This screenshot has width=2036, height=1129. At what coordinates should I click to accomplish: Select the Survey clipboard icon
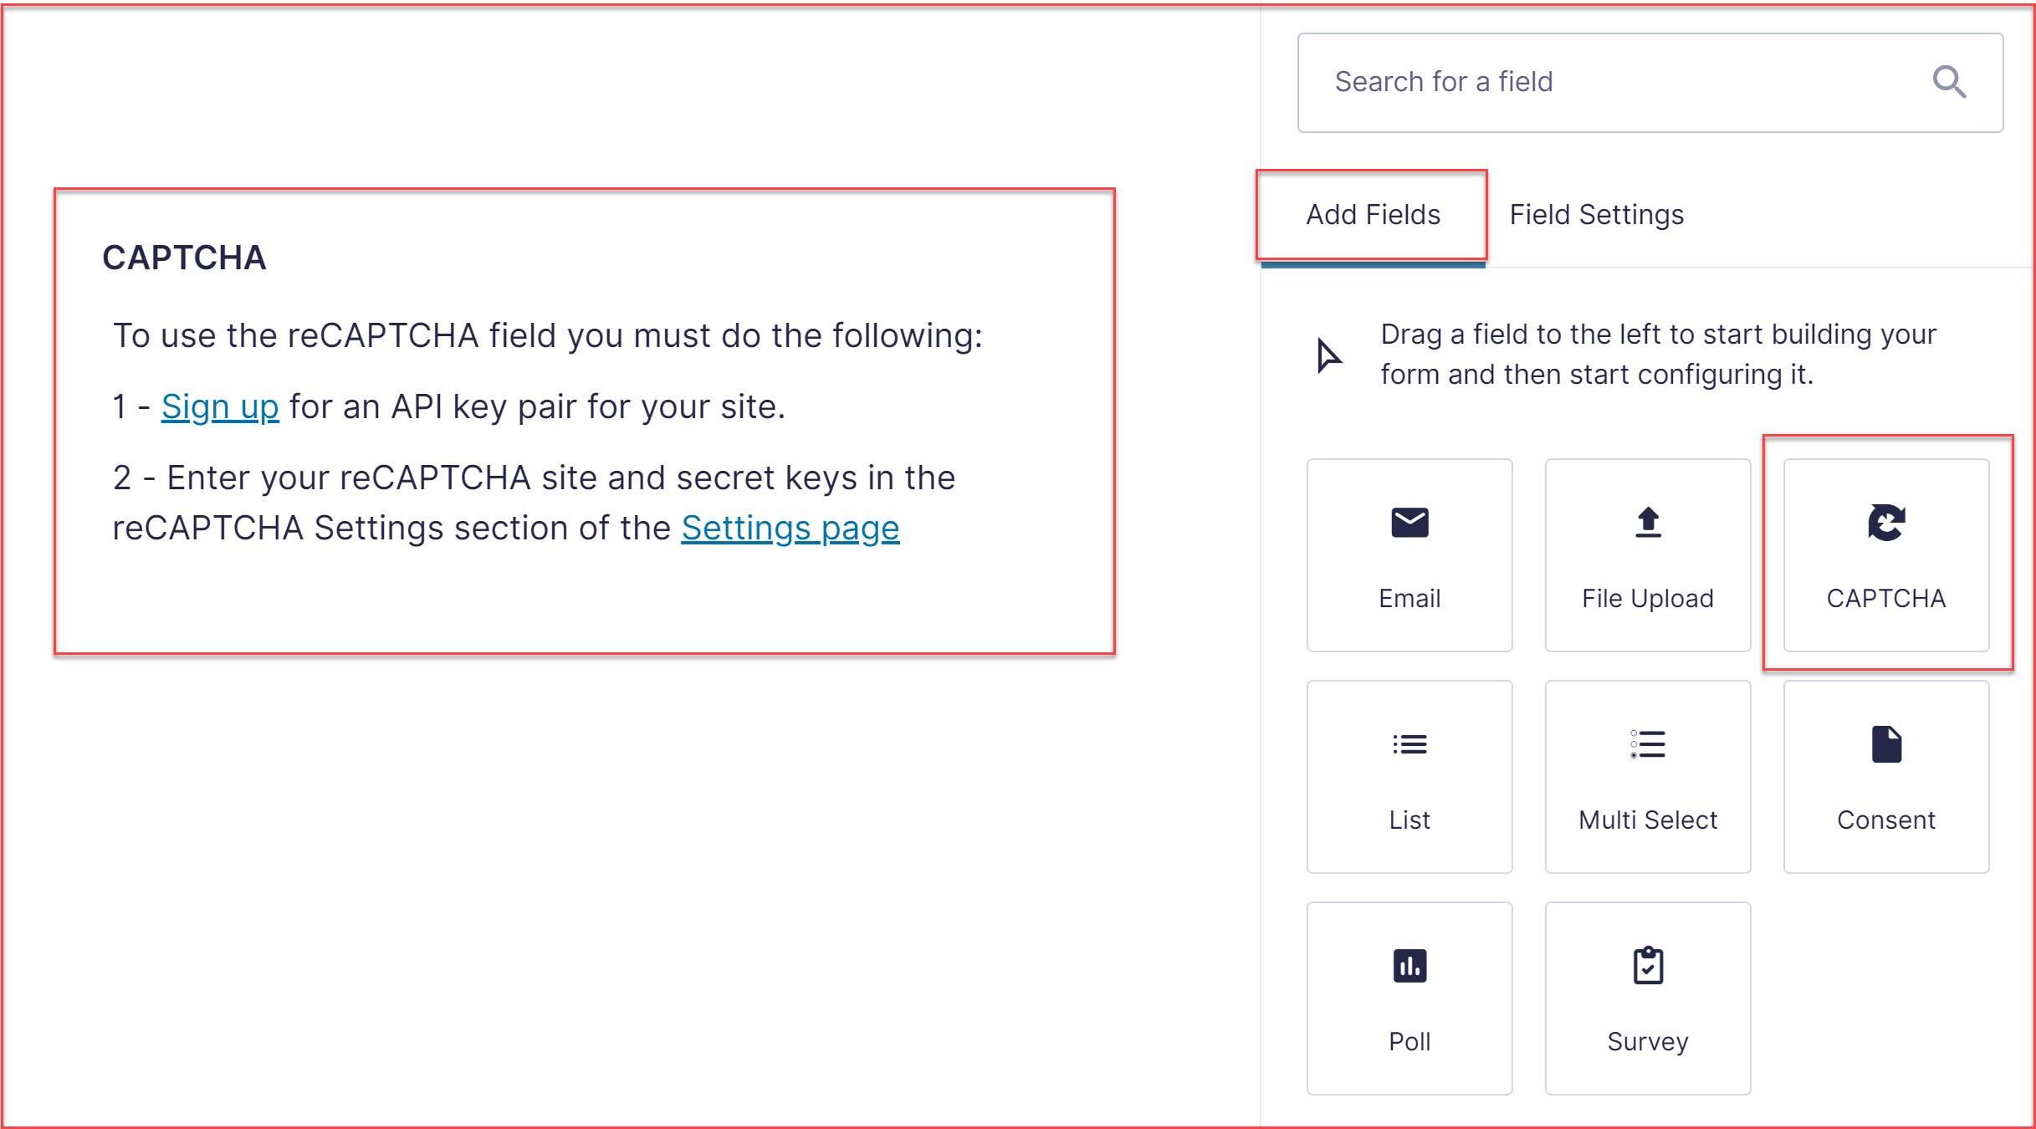1648,966
